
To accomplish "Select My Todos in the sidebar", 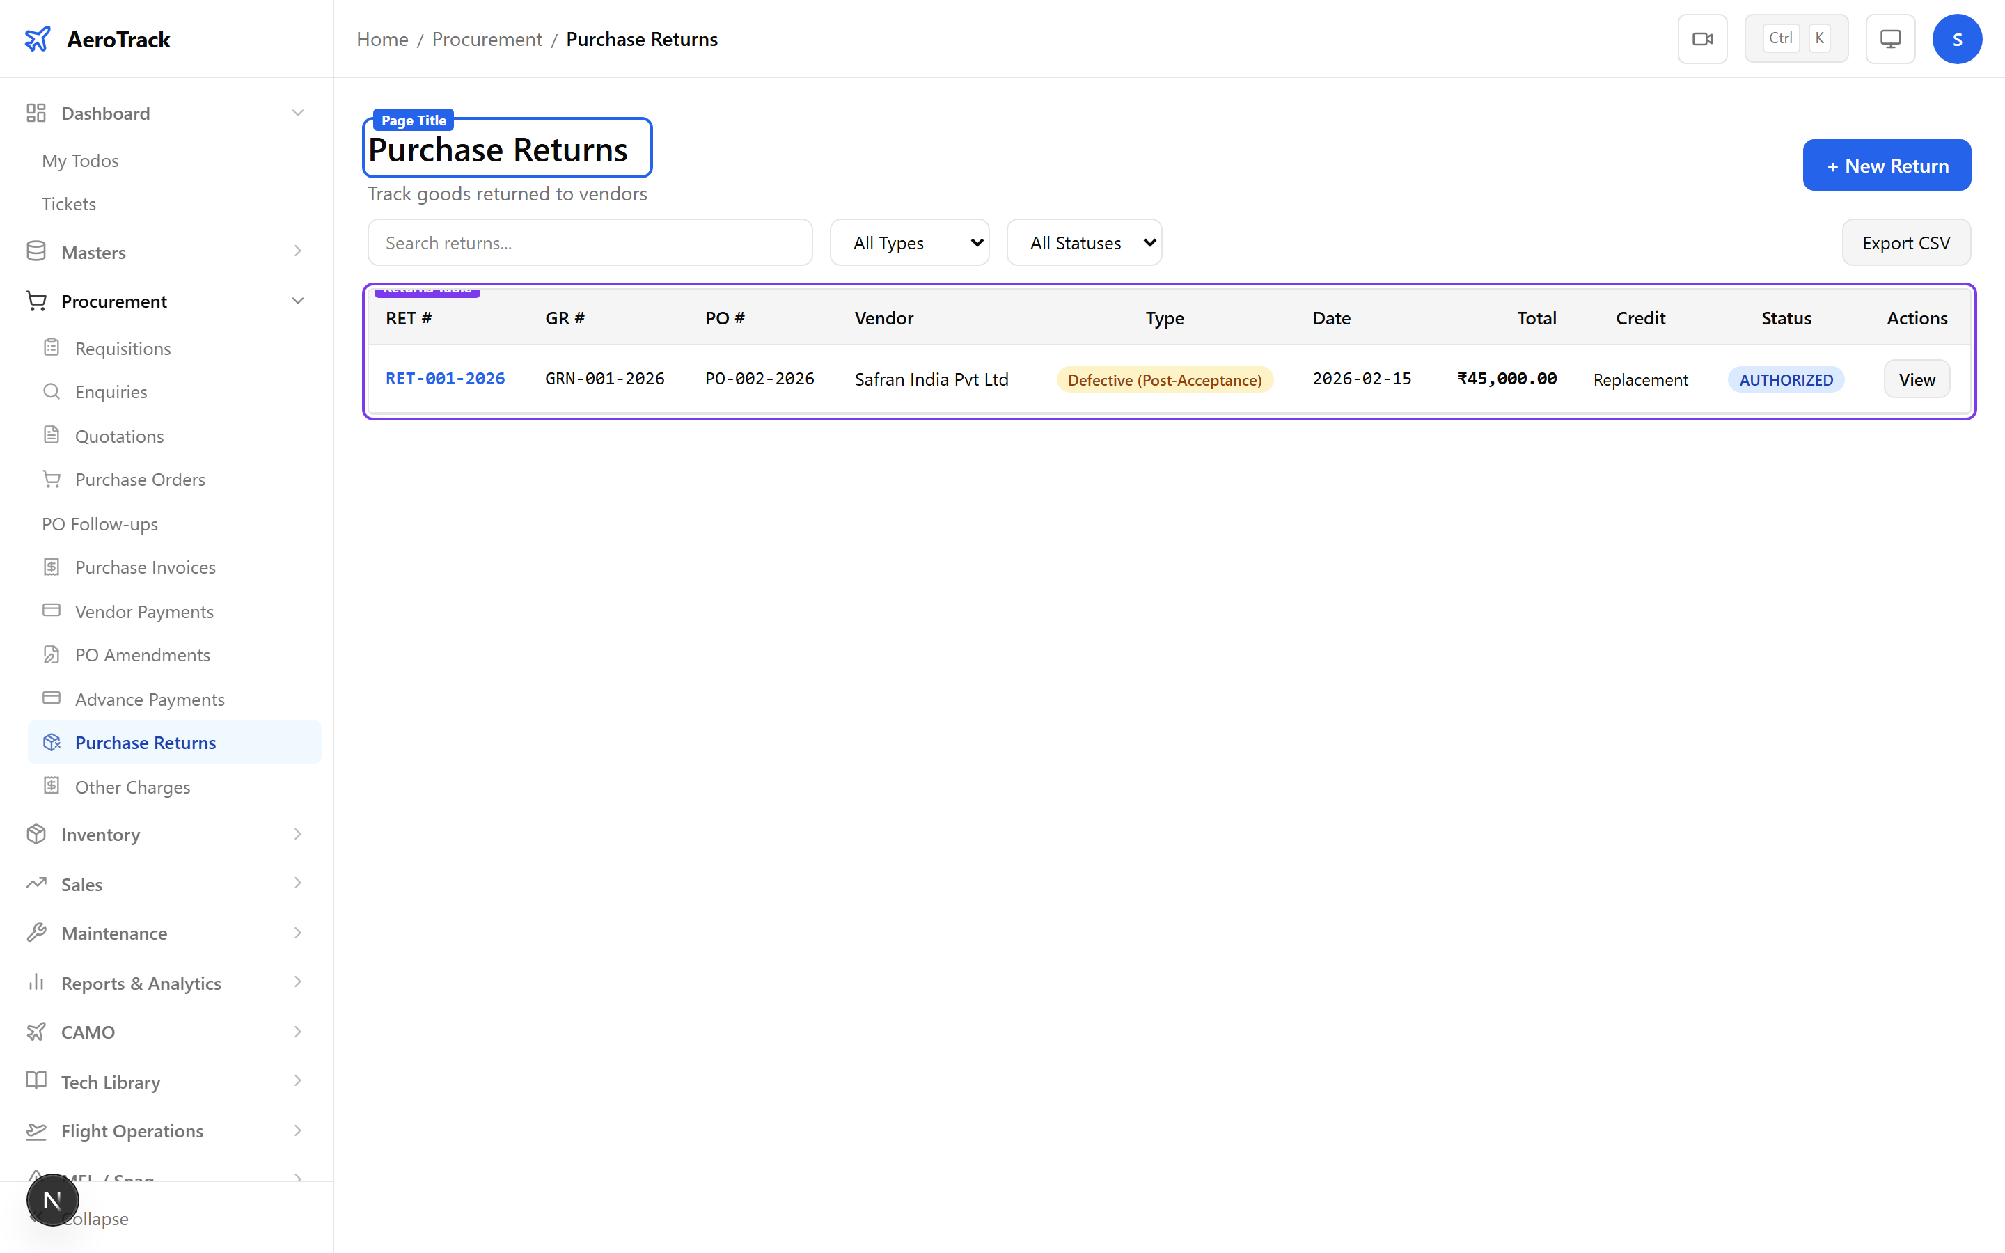I will point(79,160).
